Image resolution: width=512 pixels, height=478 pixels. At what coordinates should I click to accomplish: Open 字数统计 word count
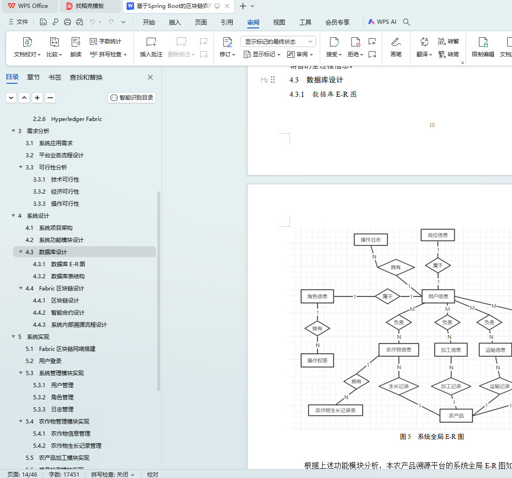click(x=106, y=41)
